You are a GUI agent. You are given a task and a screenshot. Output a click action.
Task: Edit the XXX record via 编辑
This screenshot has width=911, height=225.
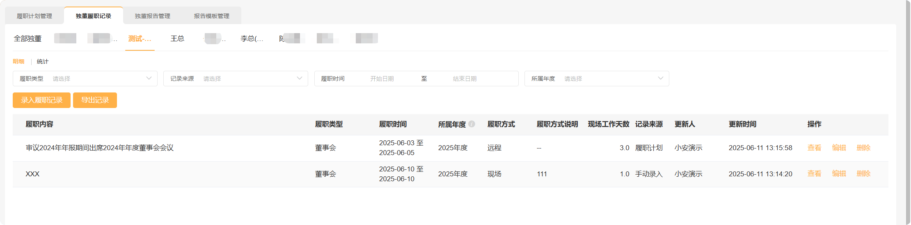pyautogui.click(x=839, y=174)
